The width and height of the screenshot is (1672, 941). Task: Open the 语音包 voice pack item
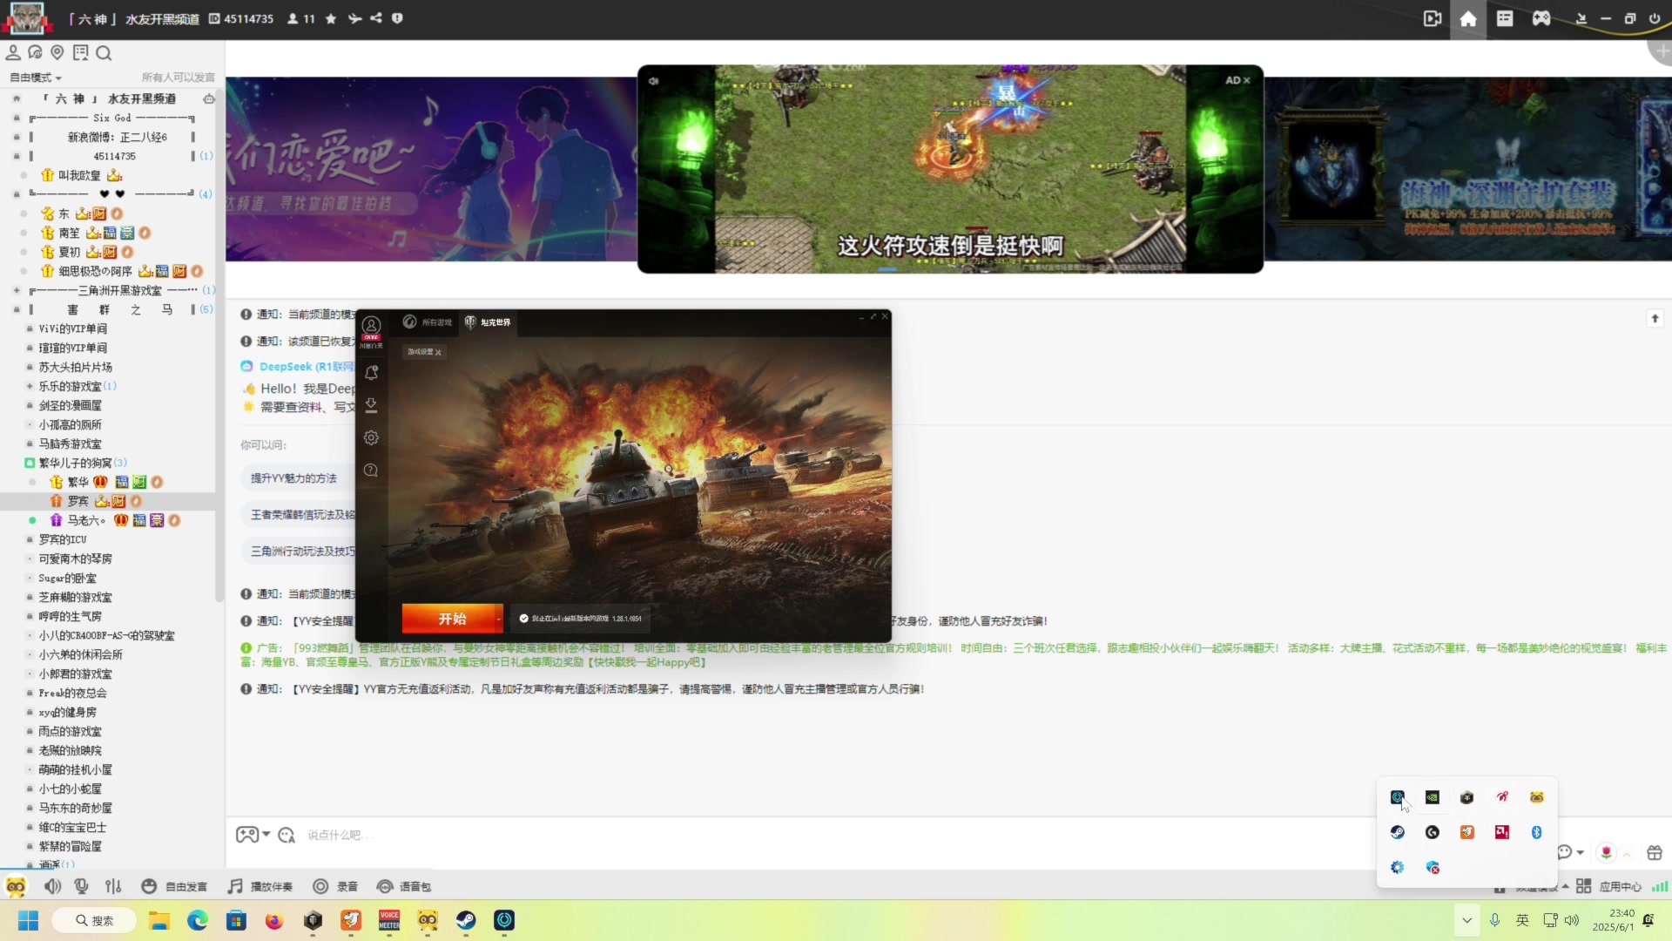(404, 886)
